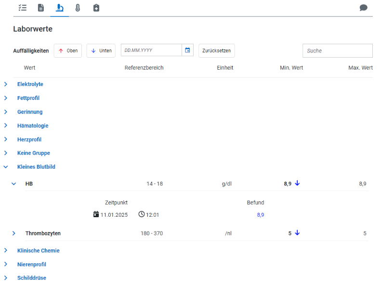Click the HB max value 8,9
The height and width of the screenshot is (296, 381).
[363, 184]
